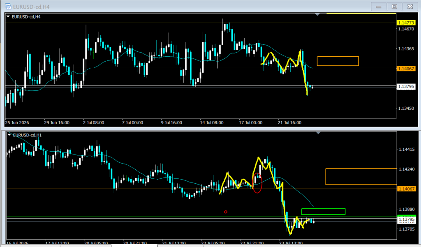Click the chart shift triangle atop the H1 chart
The image size is (421, 247).
pyautogui.click(x=319, y=133)
